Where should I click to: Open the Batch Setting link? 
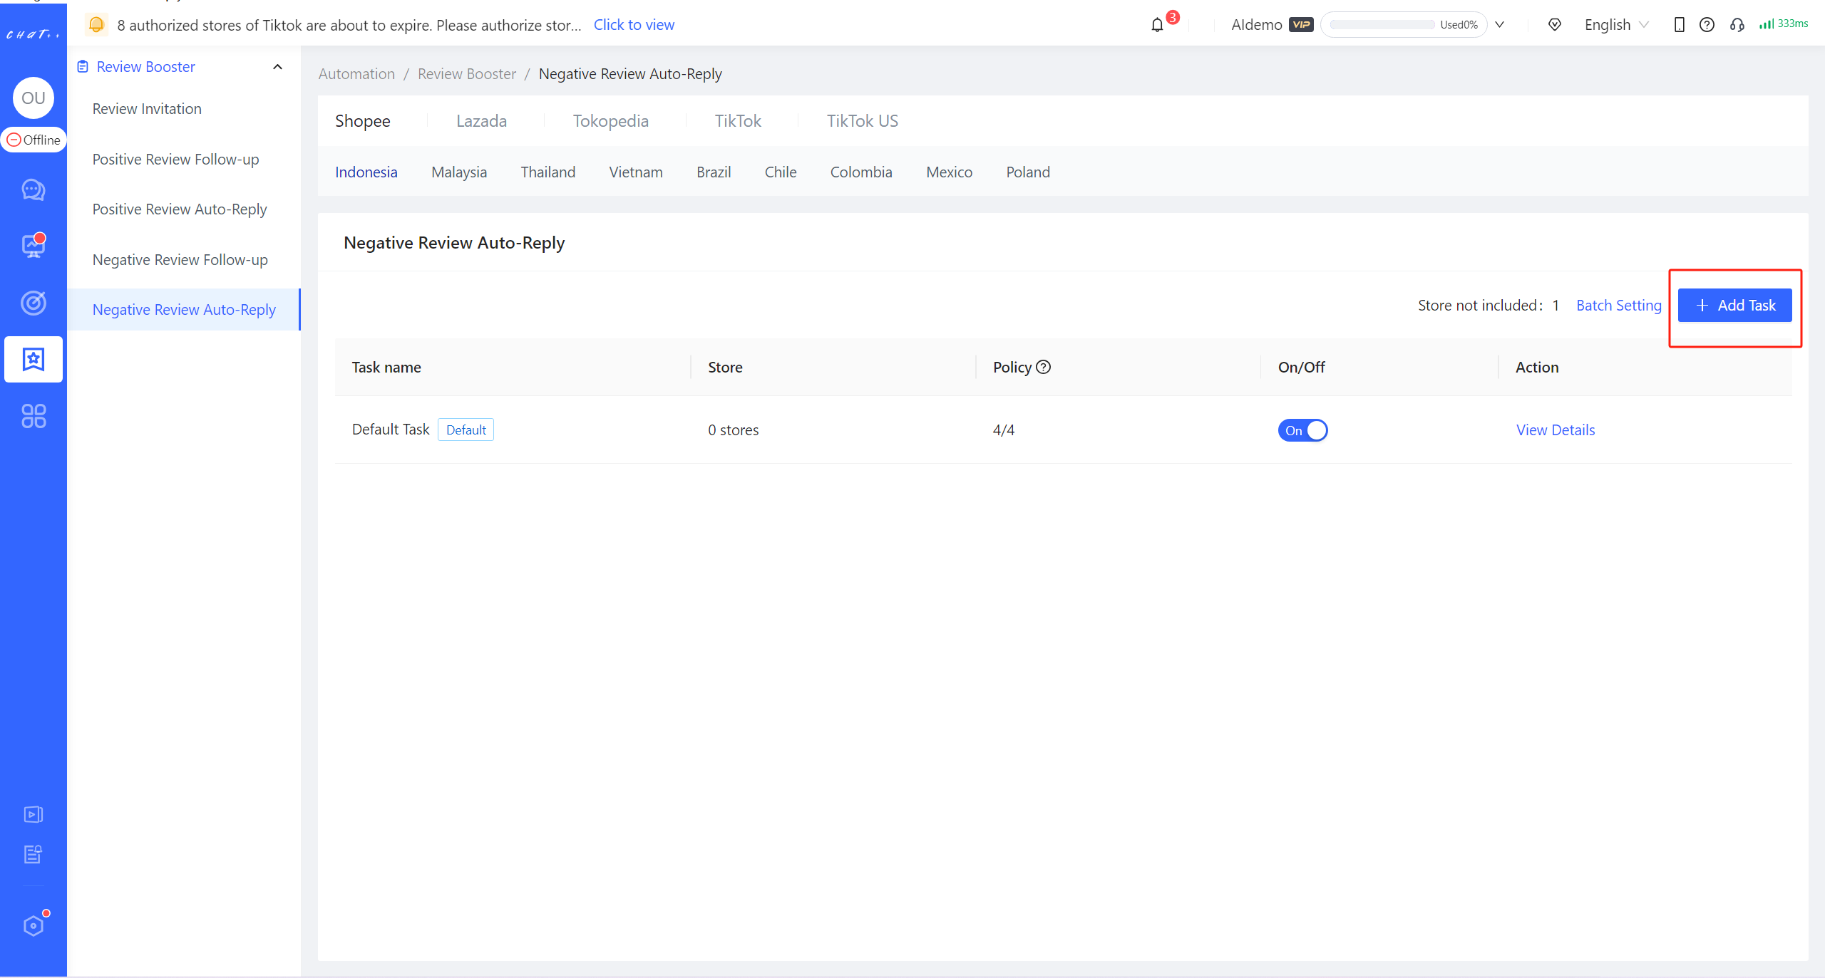tap(1618, 306)
